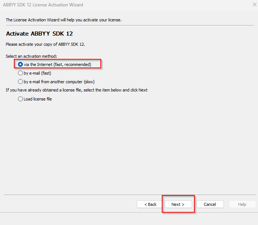
Task: Click the wizard introduction sentence at top
Action: point(64,19)
